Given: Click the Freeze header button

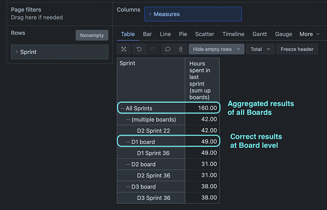Looking at the screenshot, I should point(297,49).
